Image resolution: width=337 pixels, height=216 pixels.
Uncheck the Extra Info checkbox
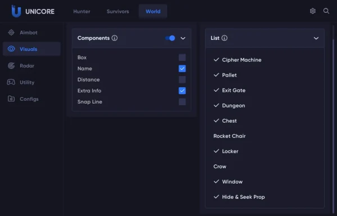[182, 91]
